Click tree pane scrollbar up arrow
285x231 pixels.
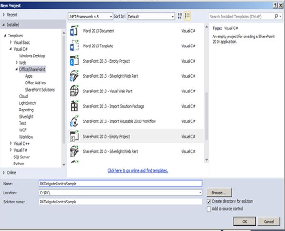tap(64, 33)
